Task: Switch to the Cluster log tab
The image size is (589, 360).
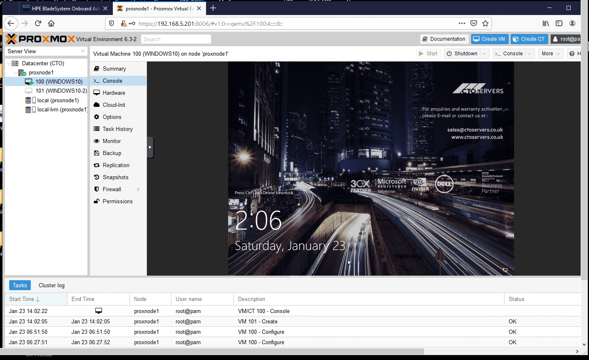Action: pos(51,285)
